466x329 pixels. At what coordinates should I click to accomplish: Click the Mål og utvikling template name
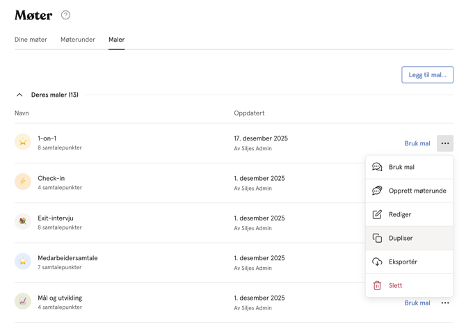click(x=60, y=298)
